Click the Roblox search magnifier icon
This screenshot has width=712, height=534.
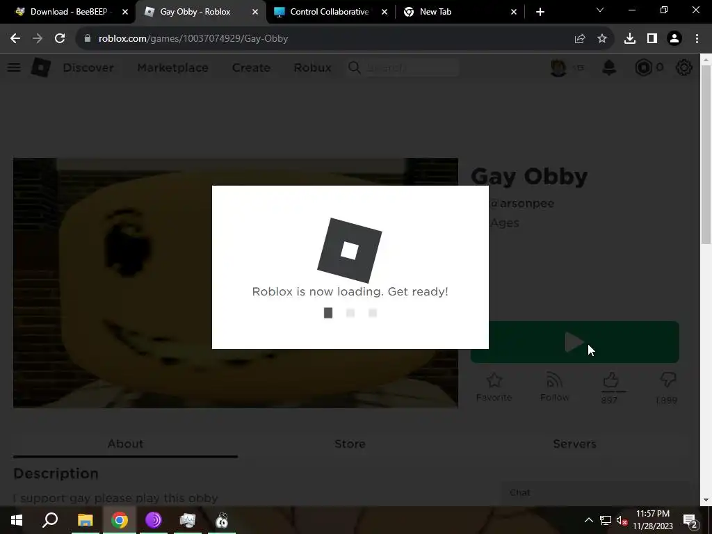[x=354, y=67]
